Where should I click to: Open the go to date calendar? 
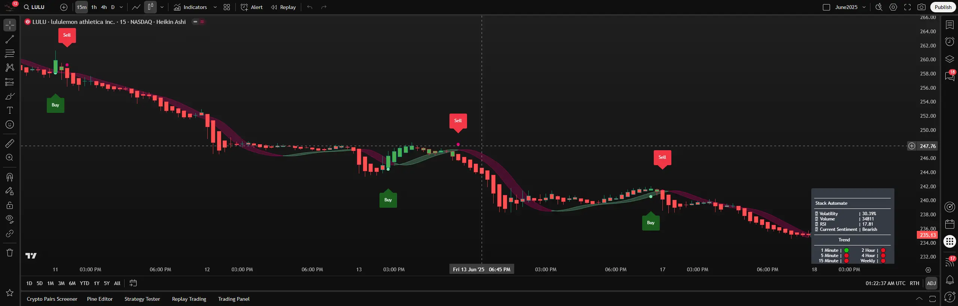pos(133,284)
